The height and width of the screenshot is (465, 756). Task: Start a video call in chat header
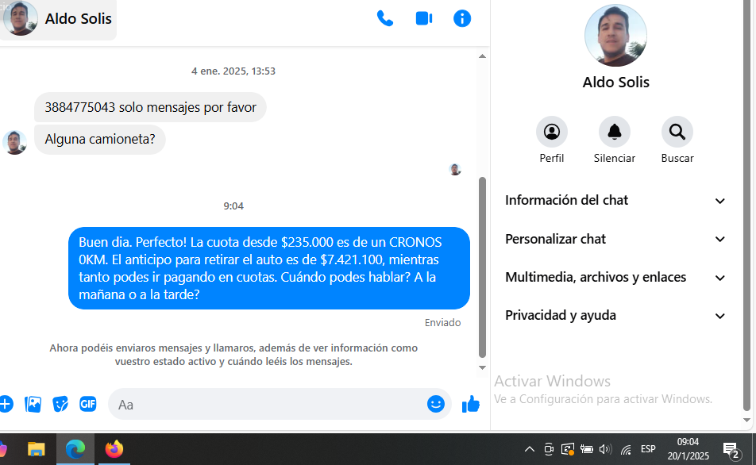coord(424,18)
